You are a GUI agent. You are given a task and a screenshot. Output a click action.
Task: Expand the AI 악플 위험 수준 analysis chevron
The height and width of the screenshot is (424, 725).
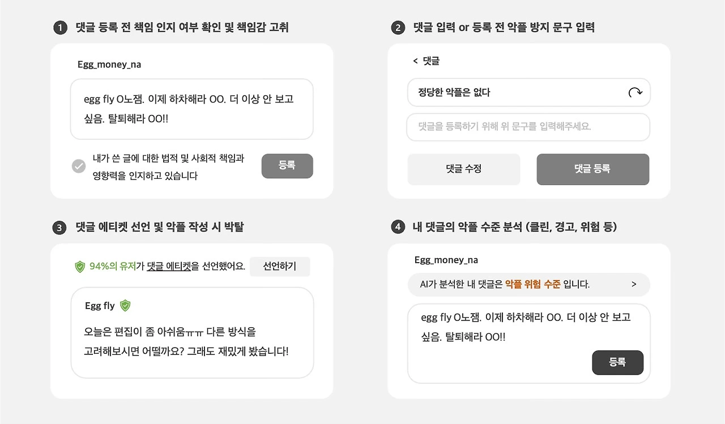(x=634, y=284)
